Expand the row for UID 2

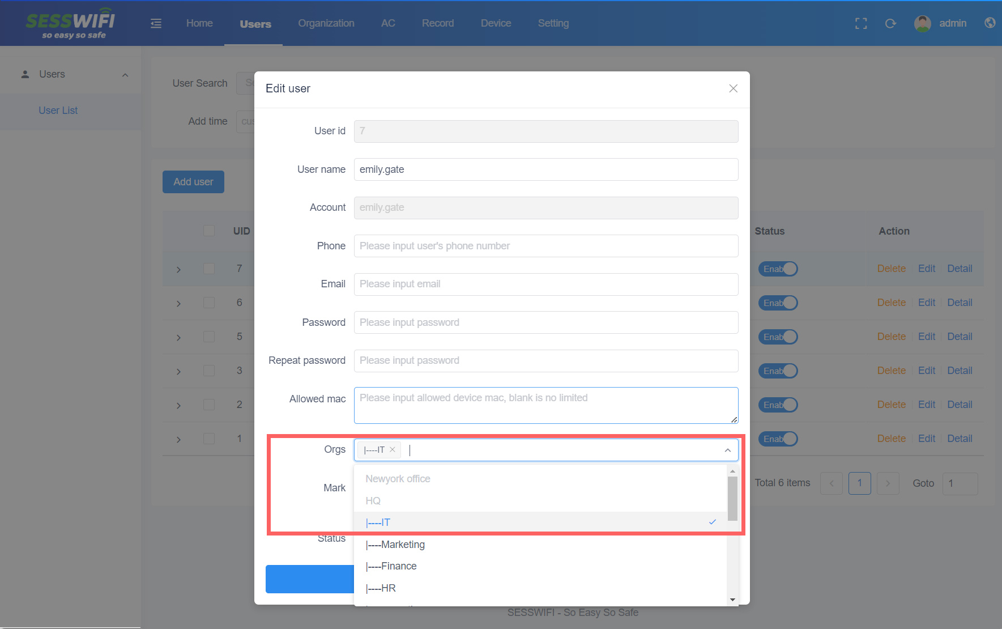[x=178, y=405]
